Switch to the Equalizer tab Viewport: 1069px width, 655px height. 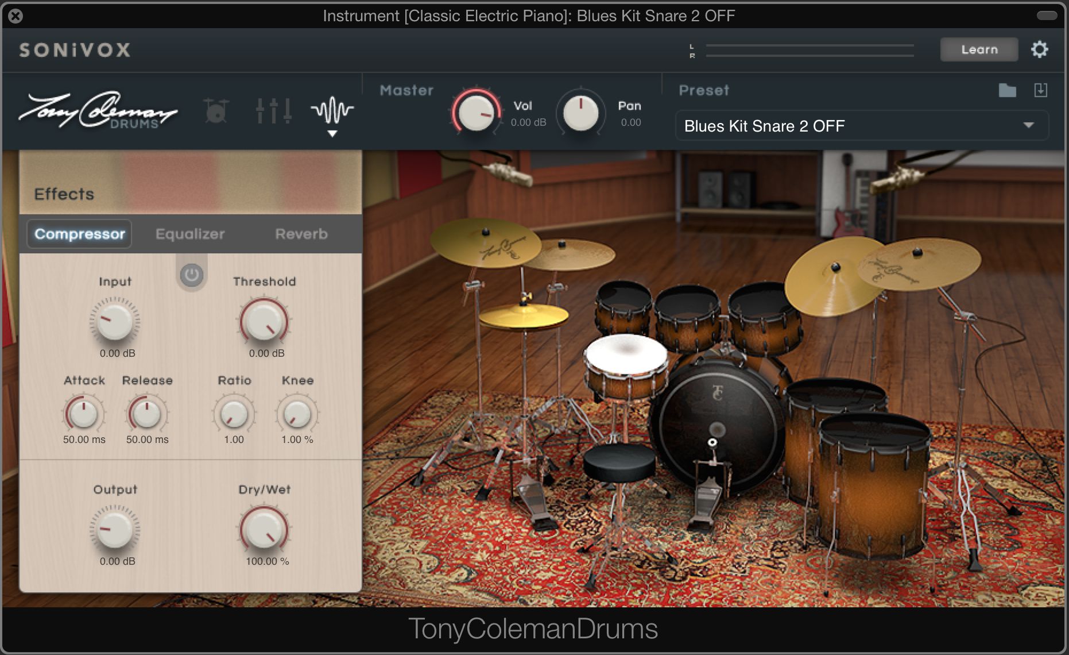tap(190, 234)
